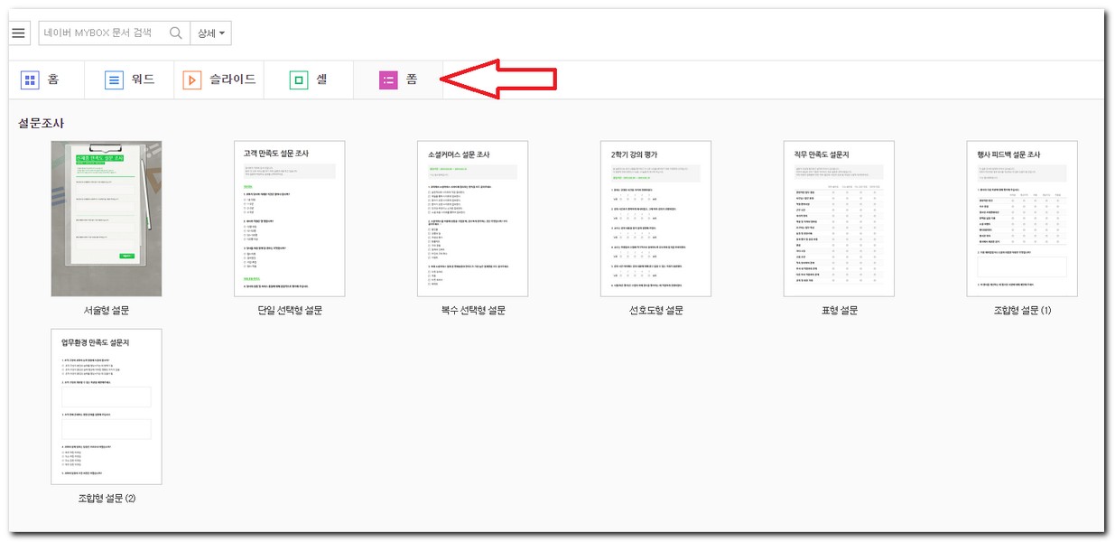The width and height of the screenshot is (1115, 542).
Task: Select the 고객 만족도 설문 조사 template
Action: 289,219
